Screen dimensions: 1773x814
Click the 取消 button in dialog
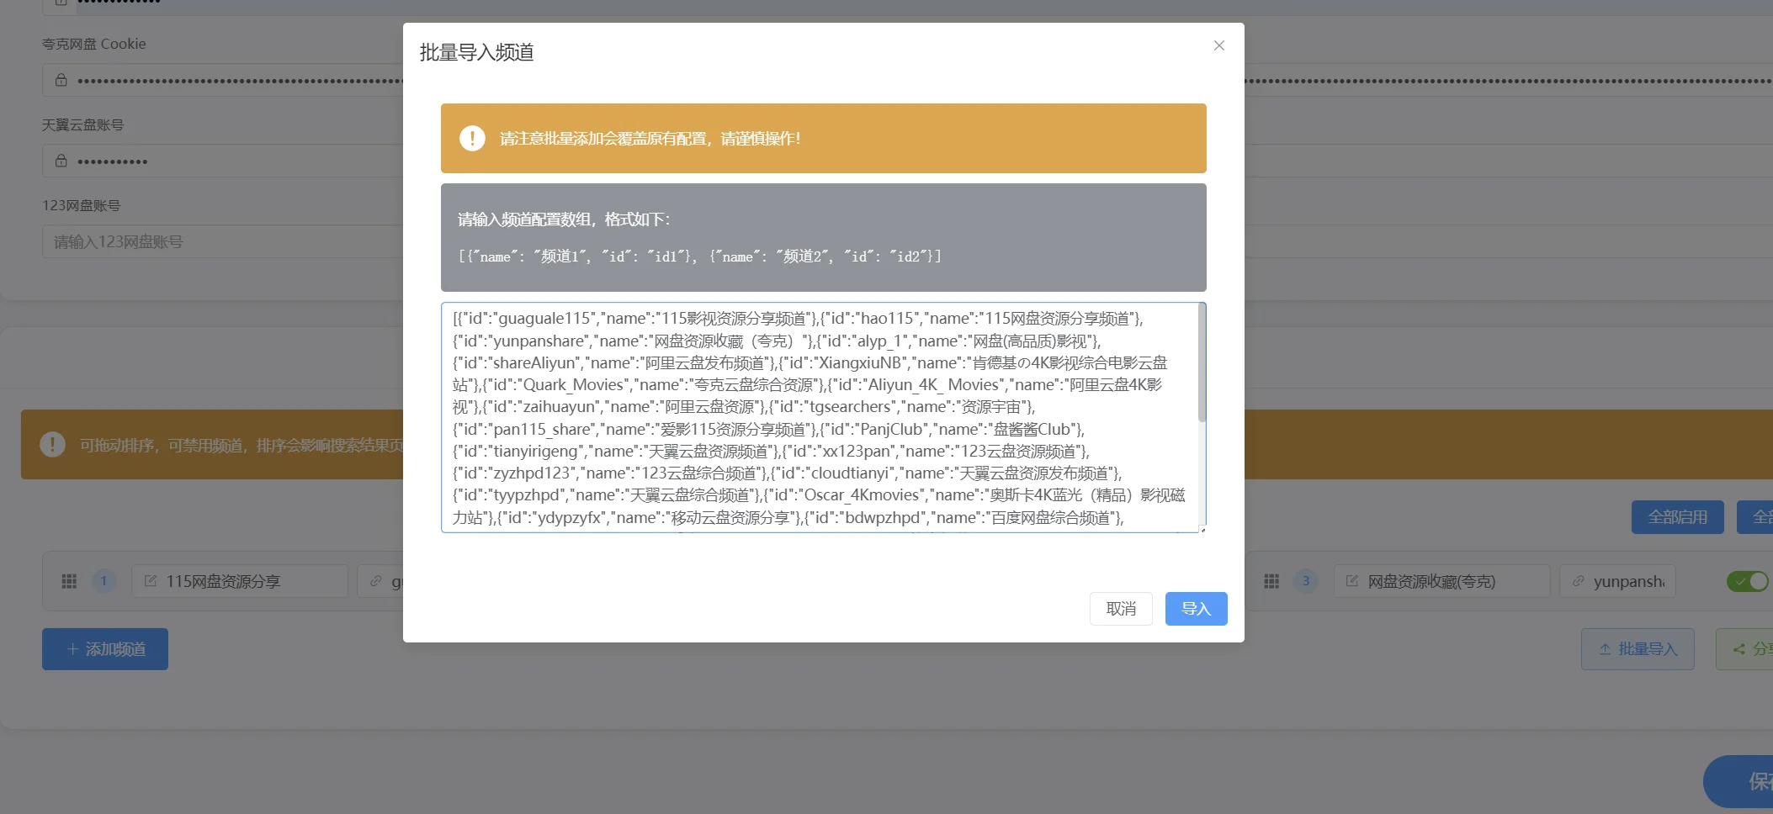click(1121, 609)
